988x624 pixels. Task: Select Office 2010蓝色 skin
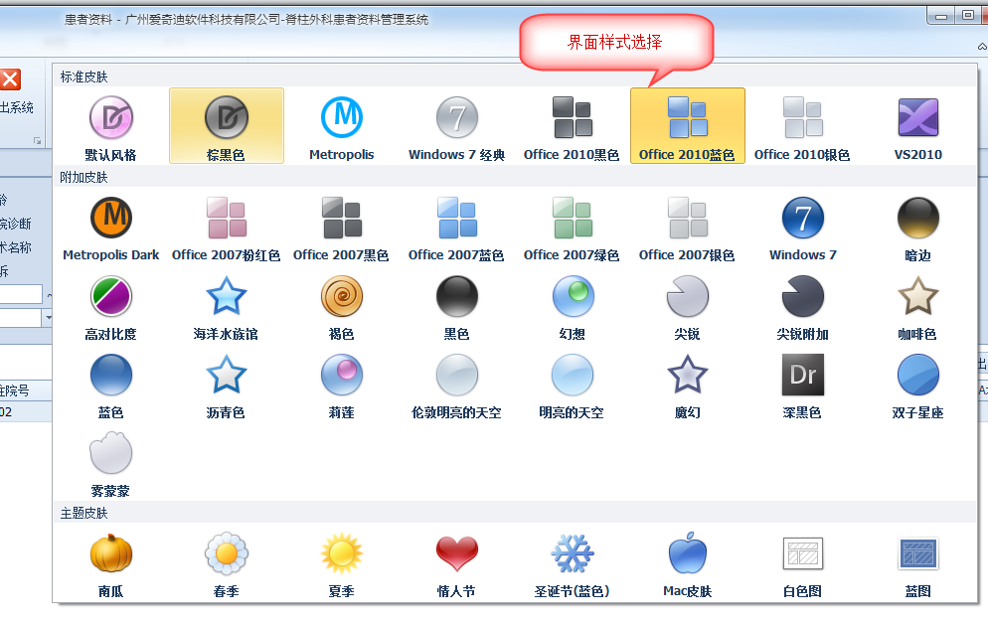tap(688, 126)
